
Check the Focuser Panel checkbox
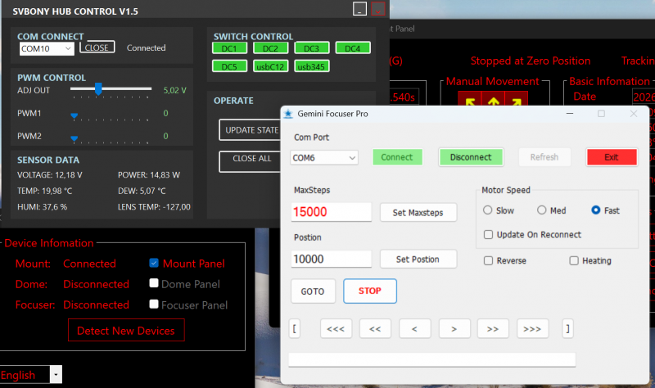(154, 304)
